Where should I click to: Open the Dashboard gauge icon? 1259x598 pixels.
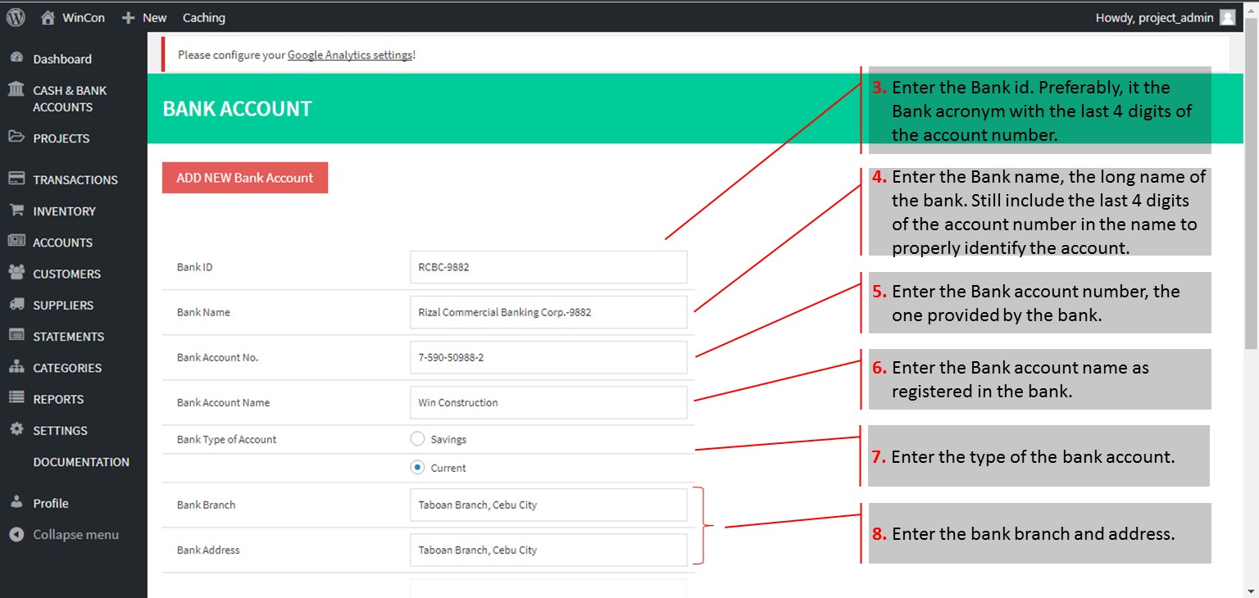16,58
